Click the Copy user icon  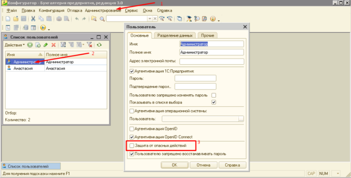click(x=38, y=45)
